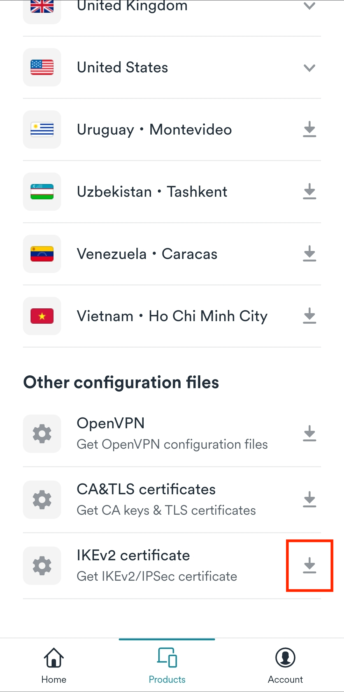Viewport: 344px width, 692px height.
Task: Select Uzbekistan • Tashkent label
Action: (x=152, y=192)
